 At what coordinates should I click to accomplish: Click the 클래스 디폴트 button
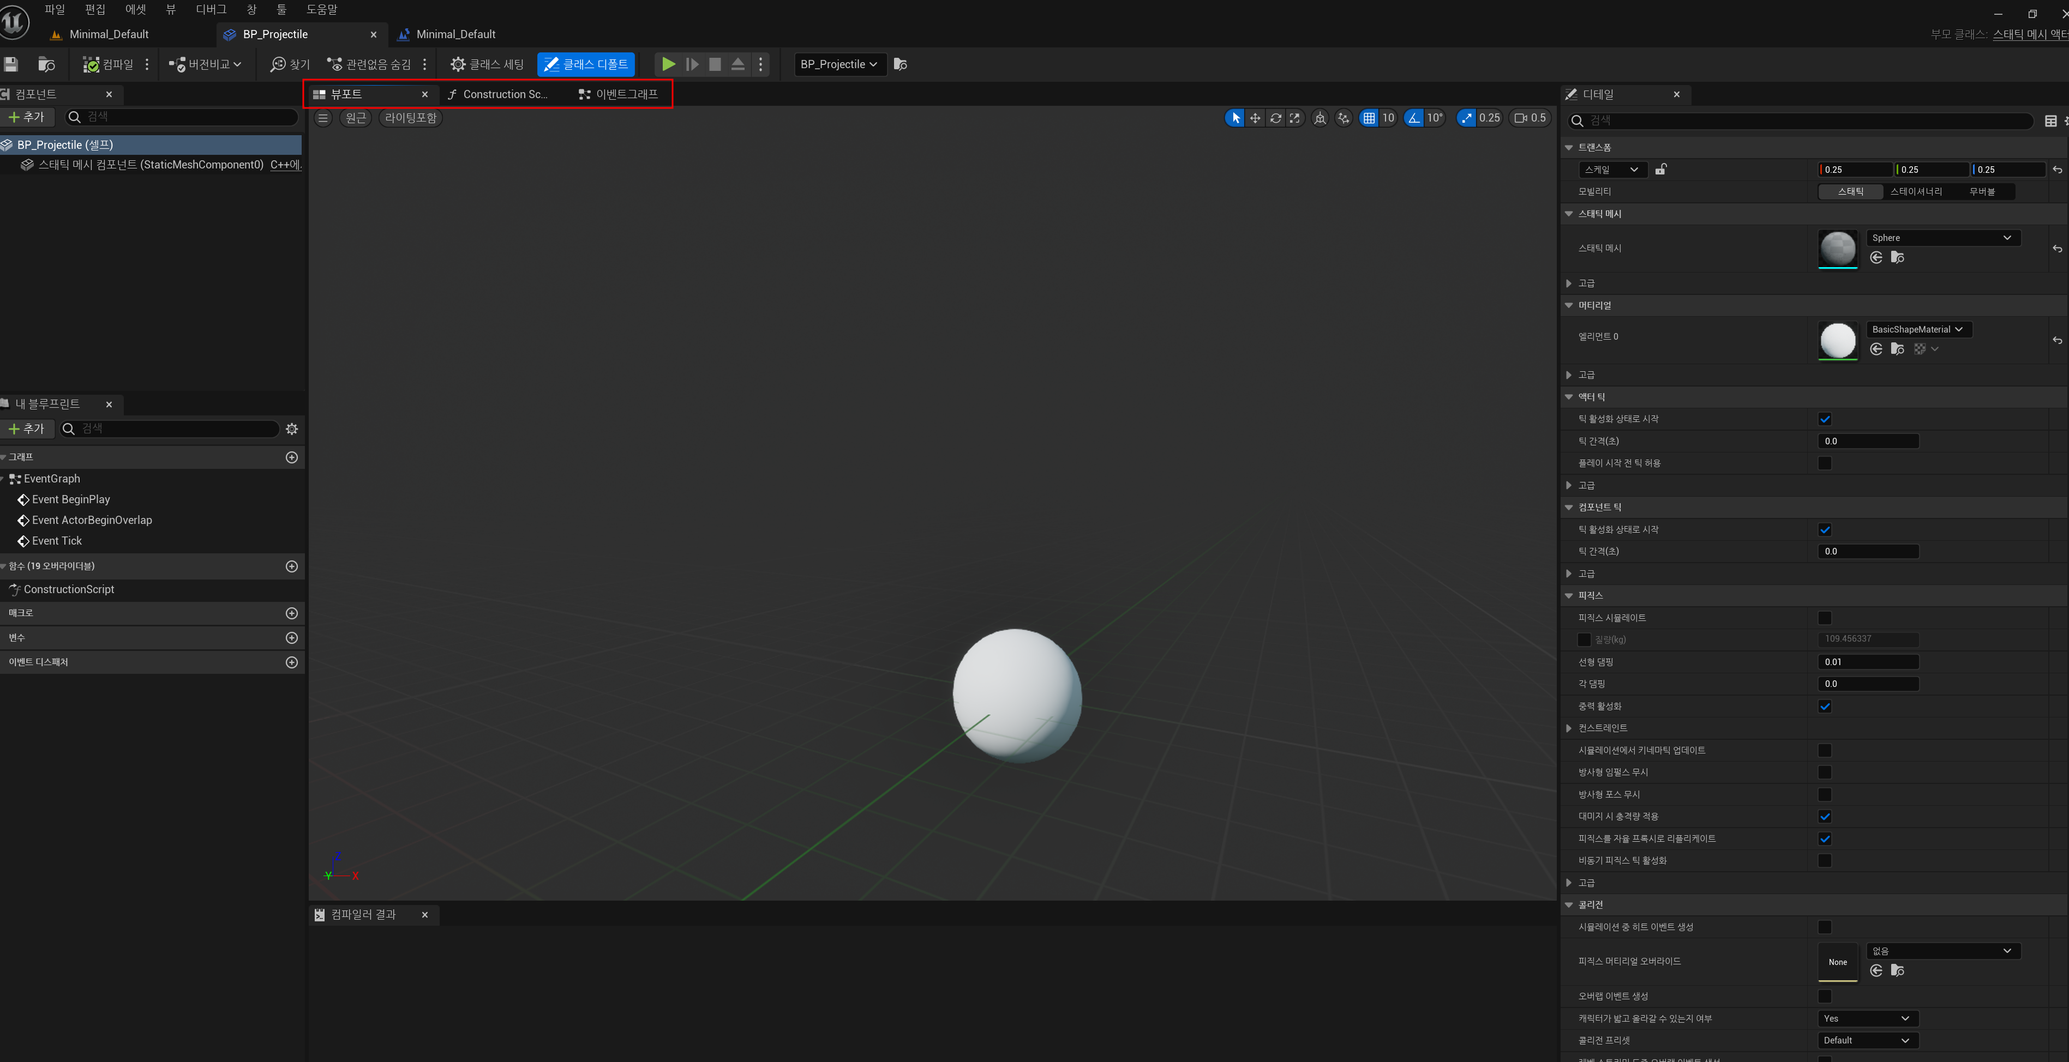coord(585,64)
